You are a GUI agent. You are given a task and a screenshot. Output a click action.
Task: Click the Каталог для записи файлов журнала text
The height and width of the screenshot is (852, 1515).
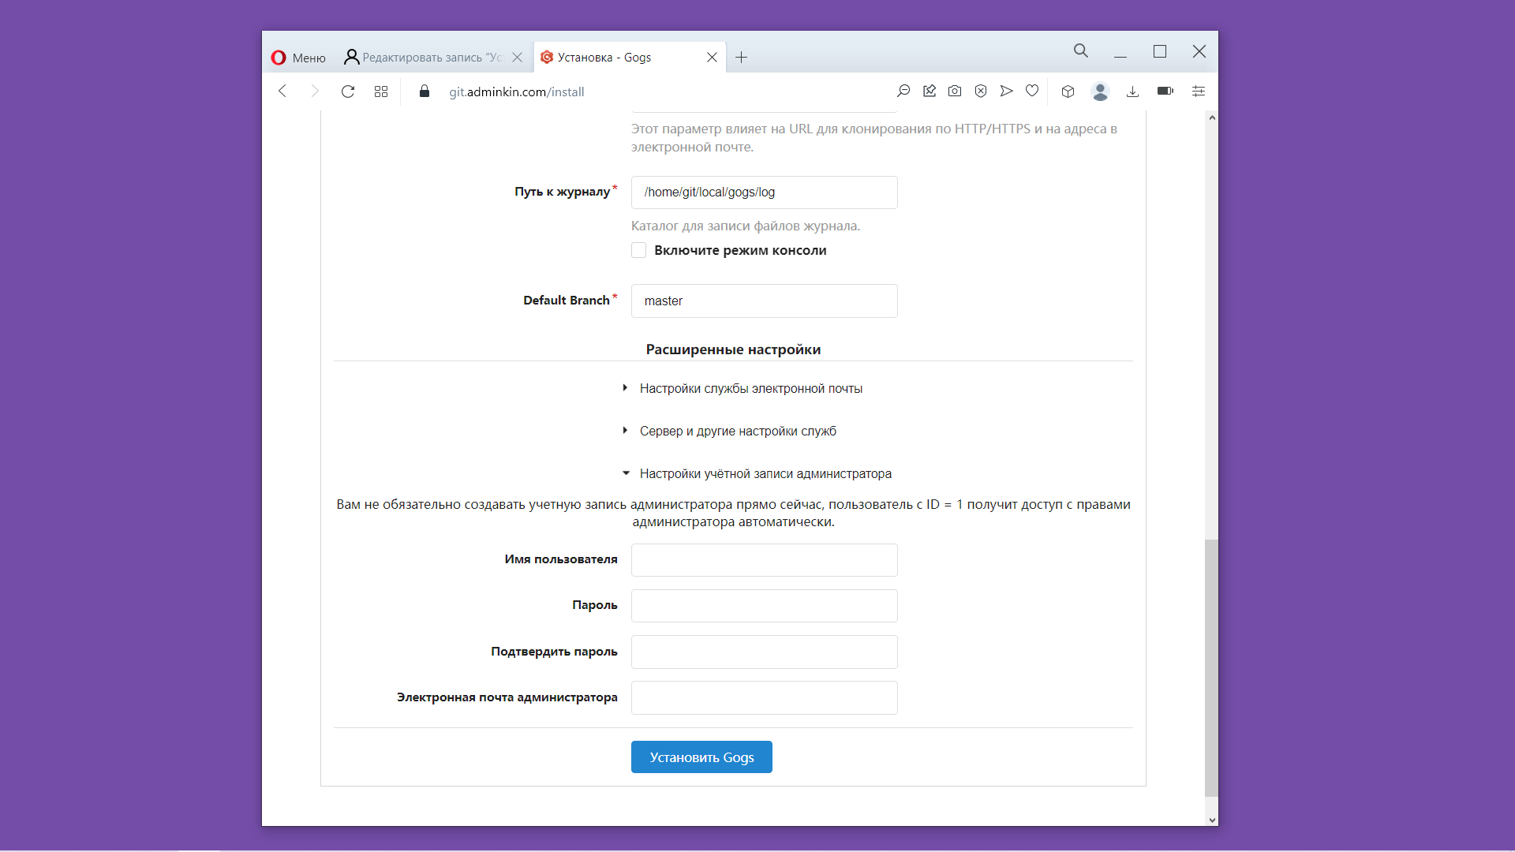[745, 226]
